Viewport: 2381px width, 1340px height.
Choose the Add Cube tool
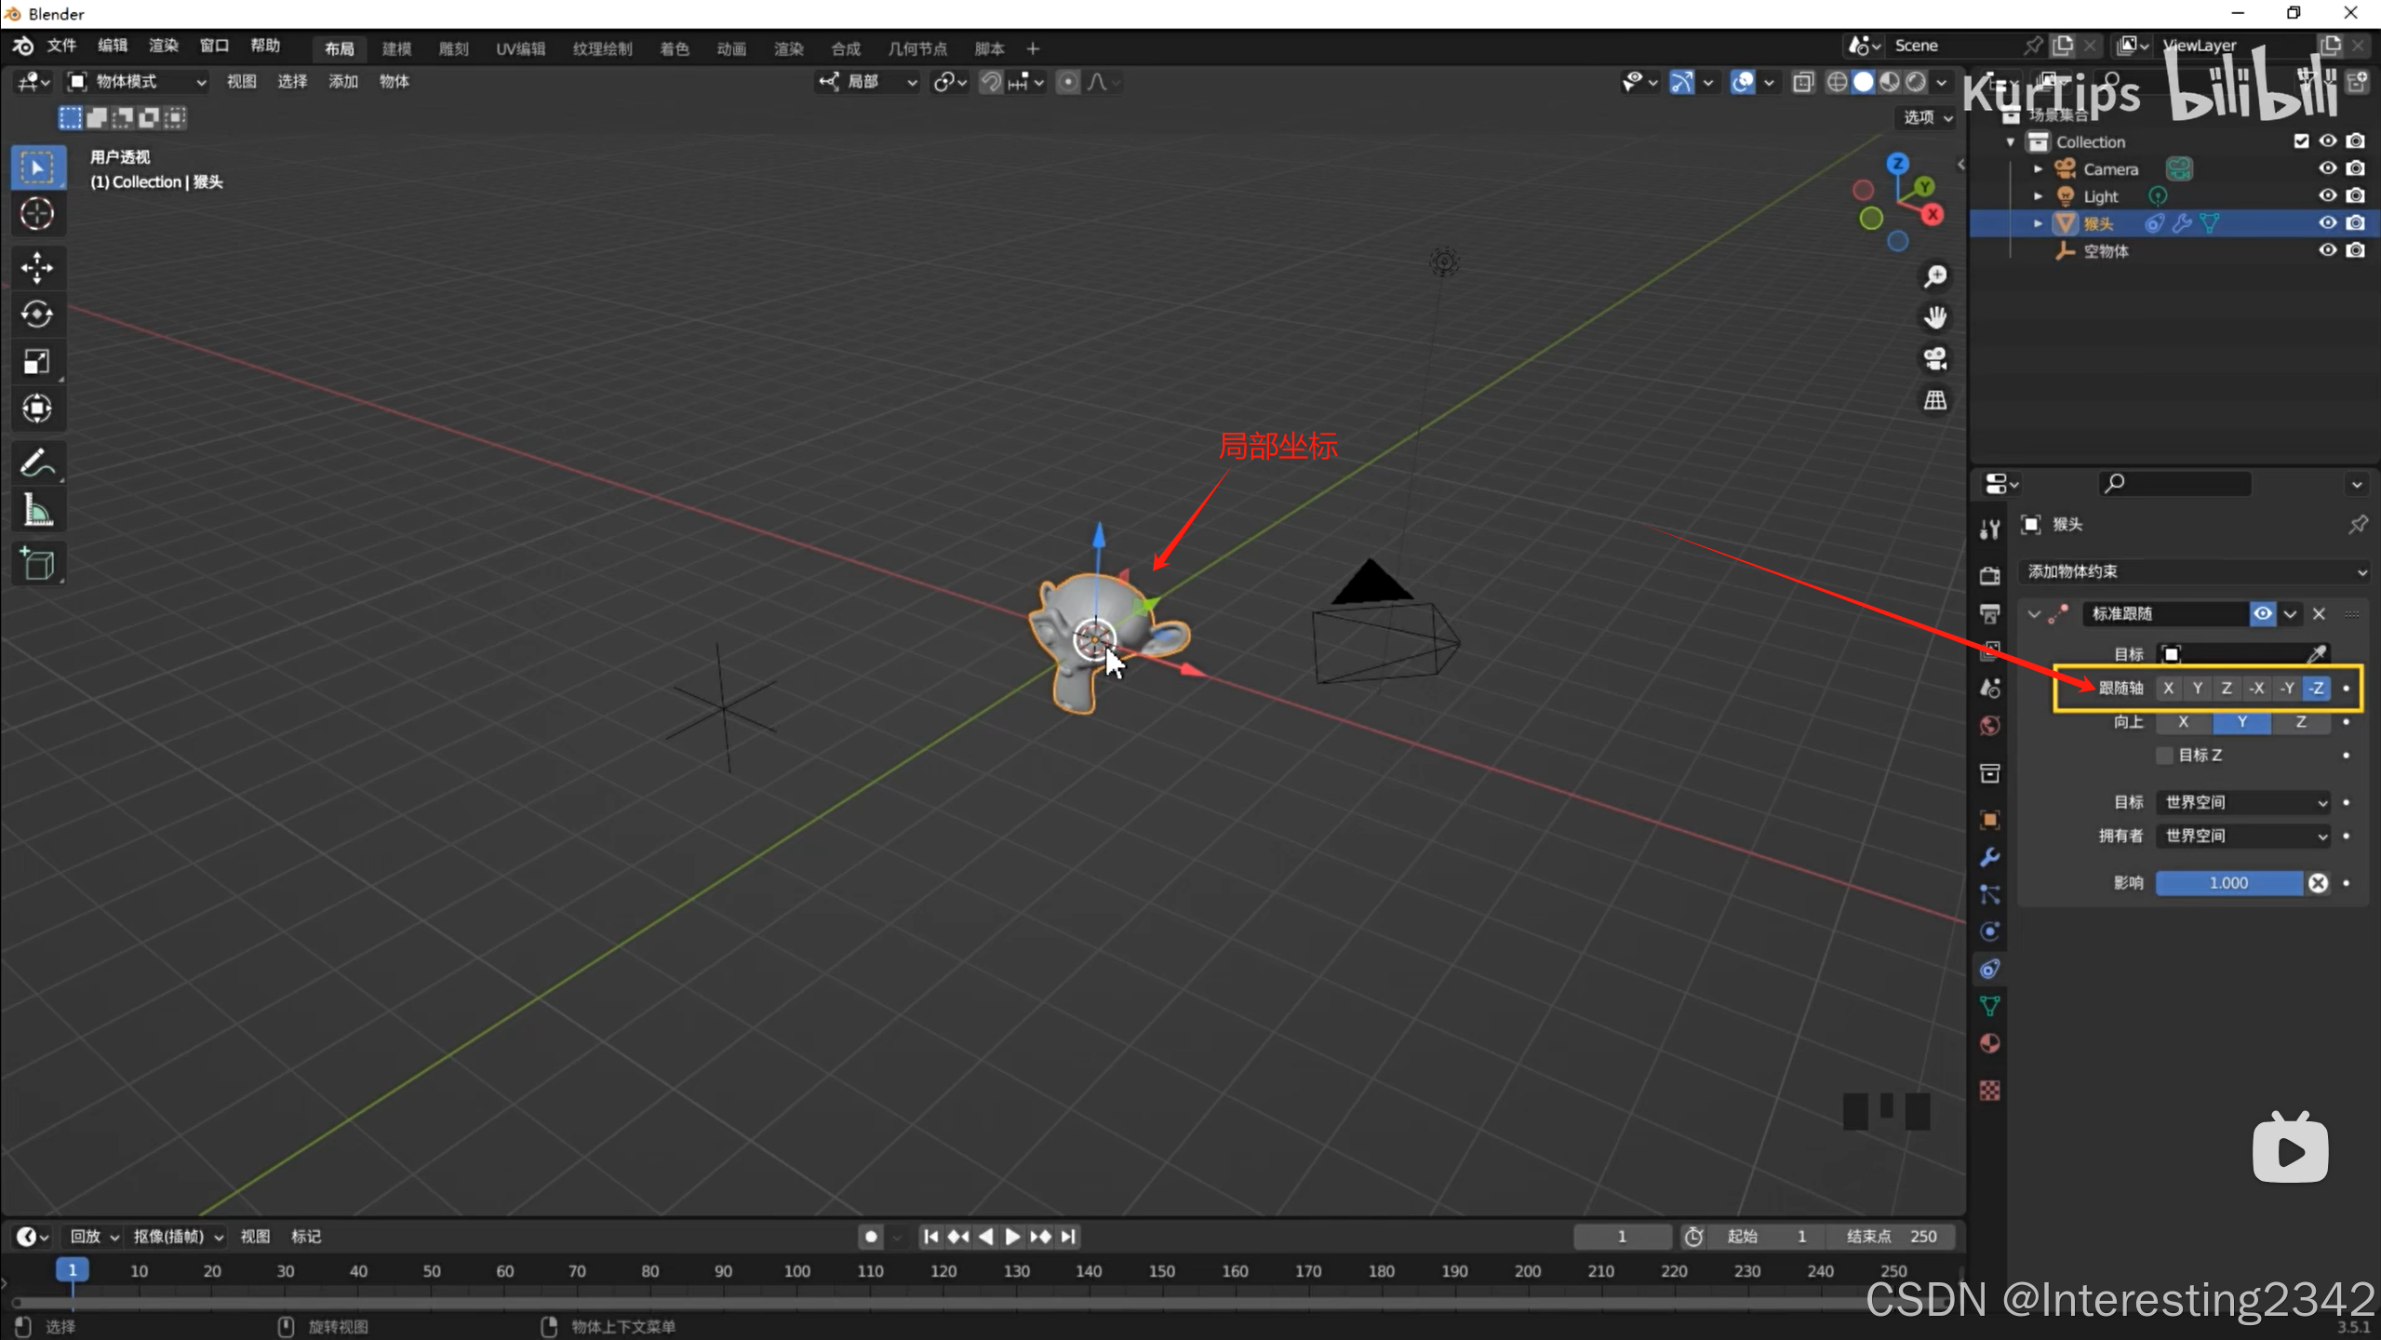[37, 564]
